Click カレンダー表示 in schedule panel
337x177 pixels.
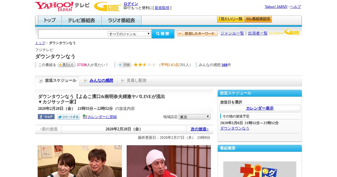pos(260,108)
